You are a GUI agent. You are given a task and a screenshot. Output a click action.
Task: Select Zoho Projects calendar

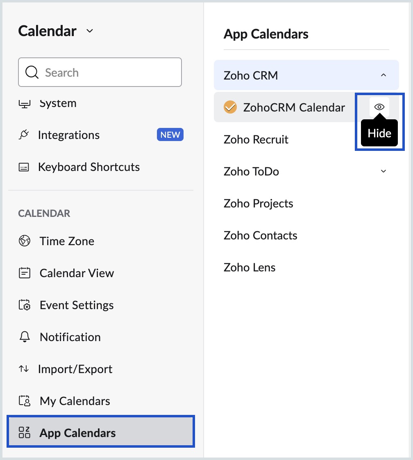point(258,203)
